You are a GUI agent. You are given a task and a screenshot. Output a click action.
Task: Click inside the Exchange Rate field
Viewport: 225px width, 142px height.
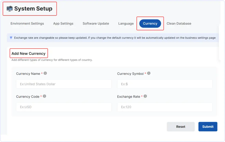tap(165, 107)
